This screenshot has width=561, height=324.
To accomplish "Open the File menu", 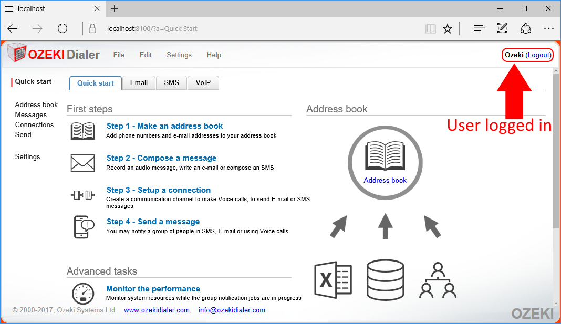I will 119,55.
